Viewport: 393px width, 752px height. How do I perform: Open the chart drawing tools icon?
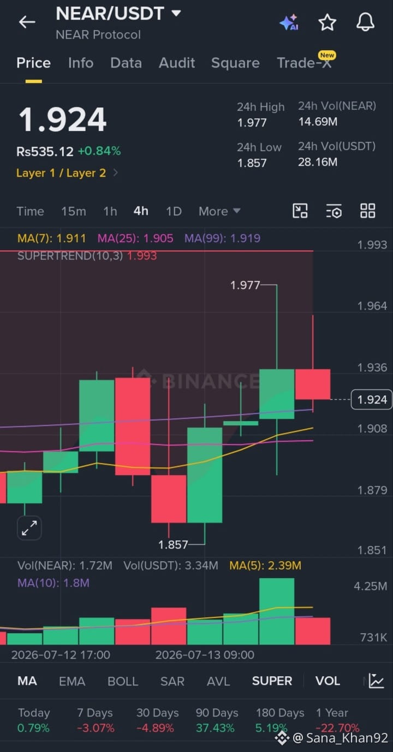pos(300,211)
